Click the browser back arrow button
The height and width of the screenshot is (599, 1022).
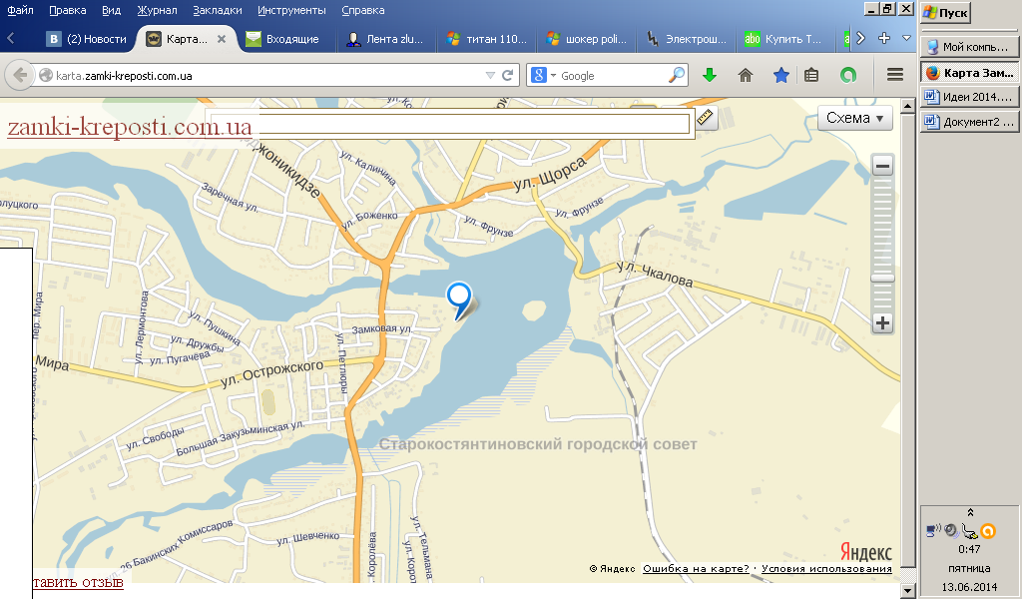pyautogui.click(x=20, y=76)
